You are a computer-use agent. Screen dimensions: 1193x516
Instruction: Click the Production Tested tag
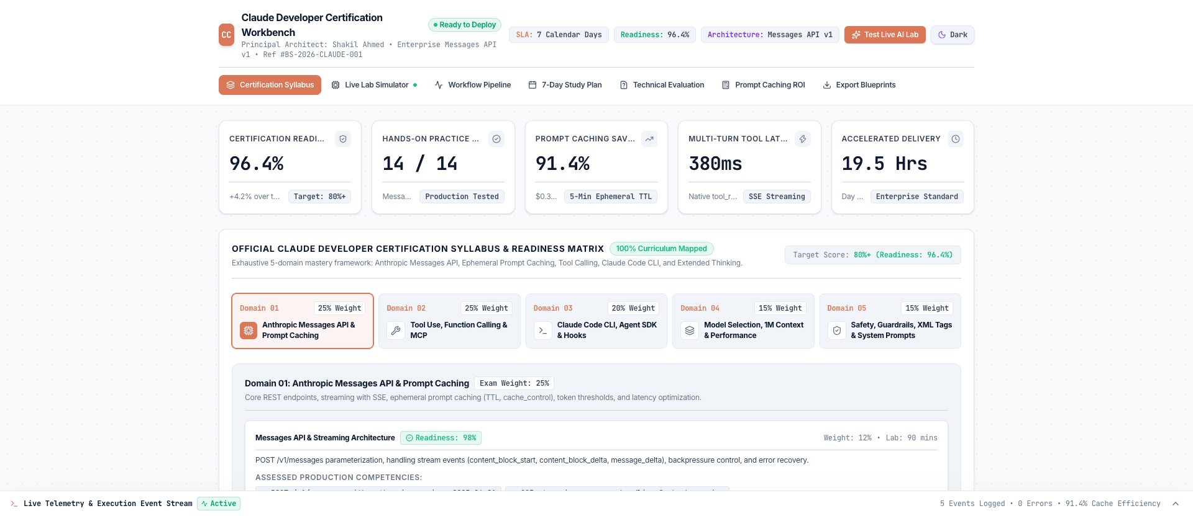462,197
